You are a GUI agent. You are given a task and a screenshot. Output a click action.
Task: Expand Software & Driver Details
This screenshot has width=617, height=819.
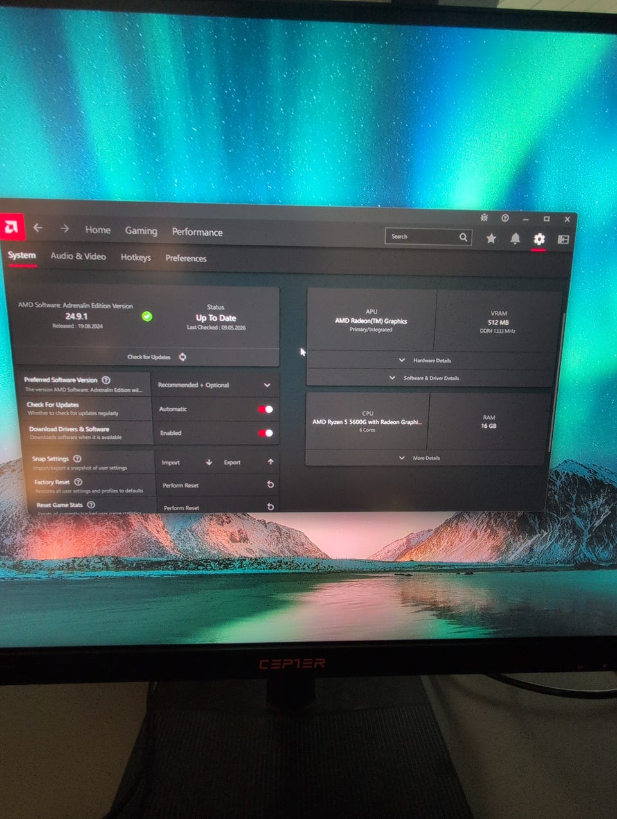coord(424,378)
